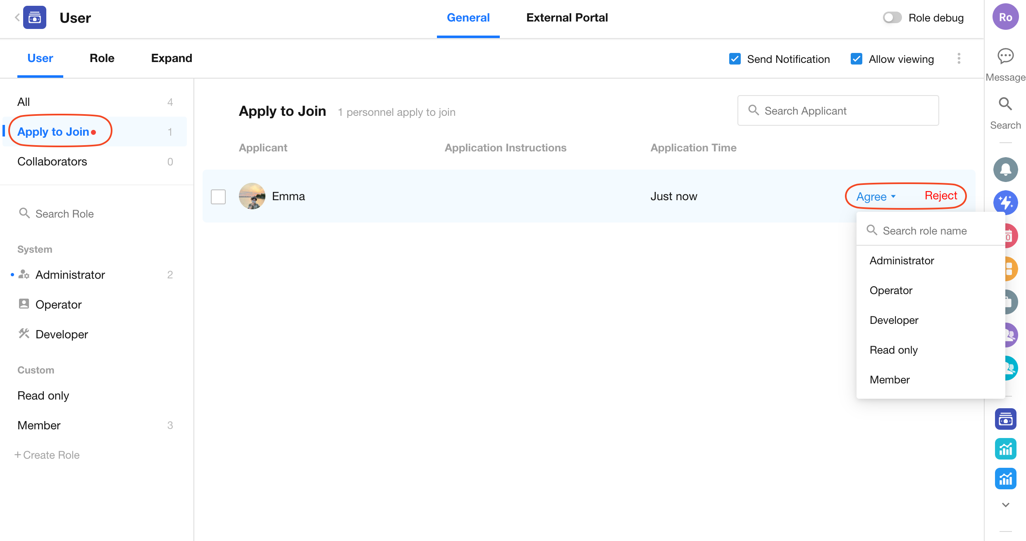This screenshot has height=541, width=1026.
Task: Open the teal chart app icon
Action: (x=1005, y=449)
